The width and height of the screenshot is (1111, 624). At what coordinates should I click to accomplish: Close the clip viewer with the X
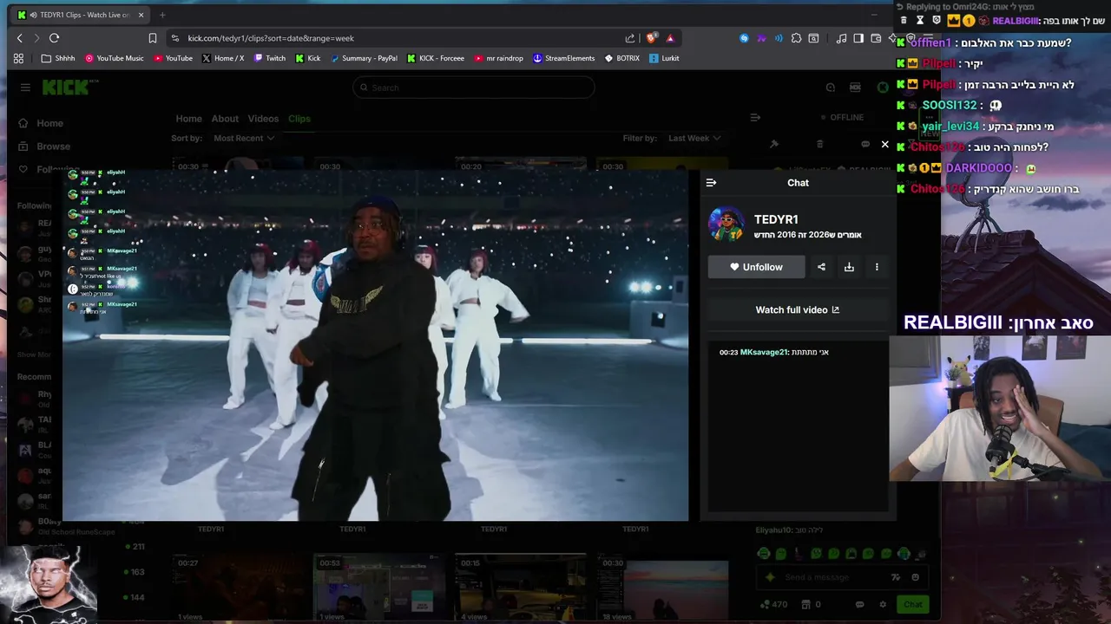pyautogui.click(x=884, y=145)
